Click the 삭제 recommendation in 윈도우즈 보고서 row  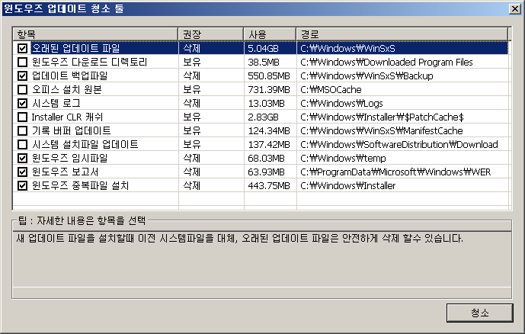click(192, 172)
